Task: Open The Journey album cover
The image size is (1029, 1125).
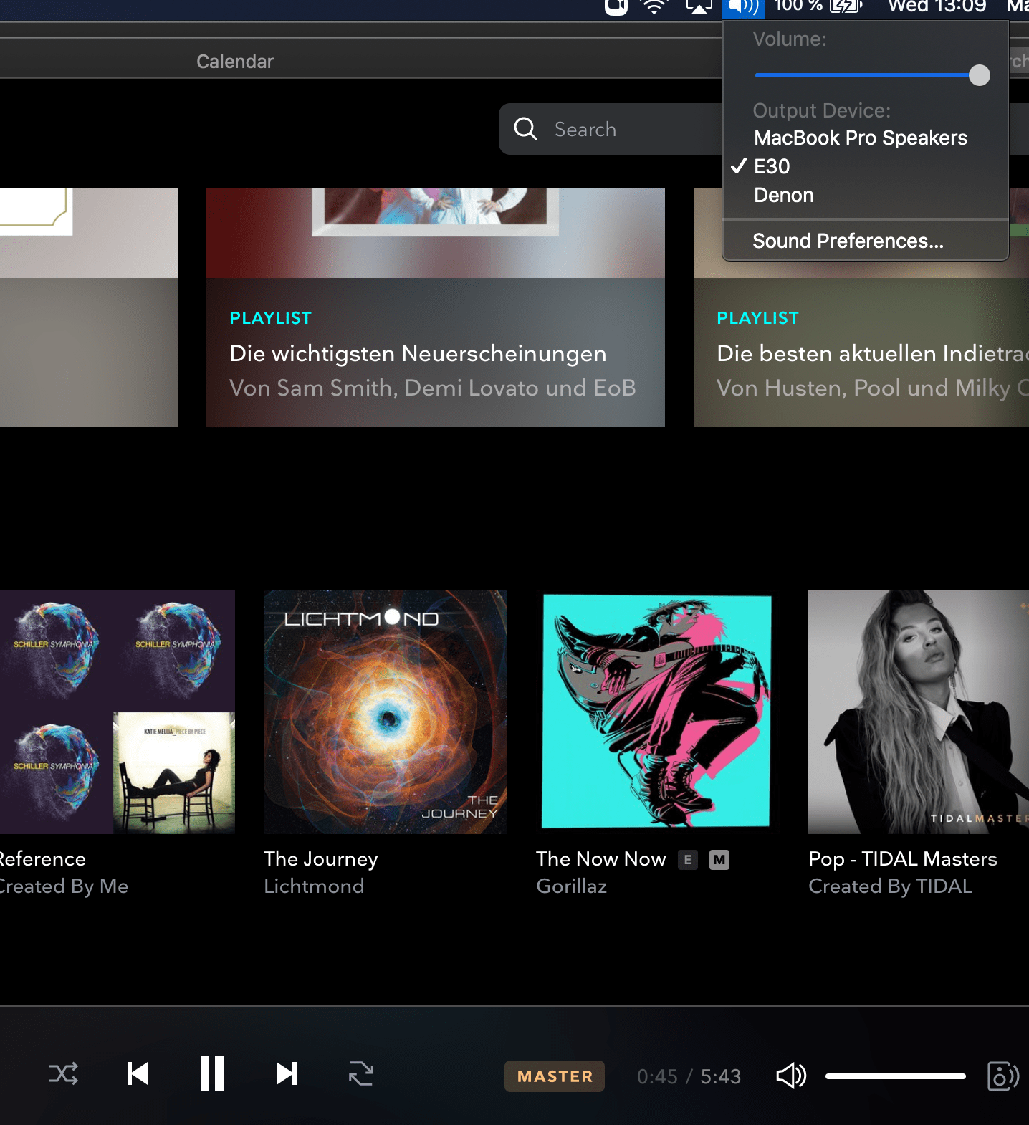Action: click(386, 712)
